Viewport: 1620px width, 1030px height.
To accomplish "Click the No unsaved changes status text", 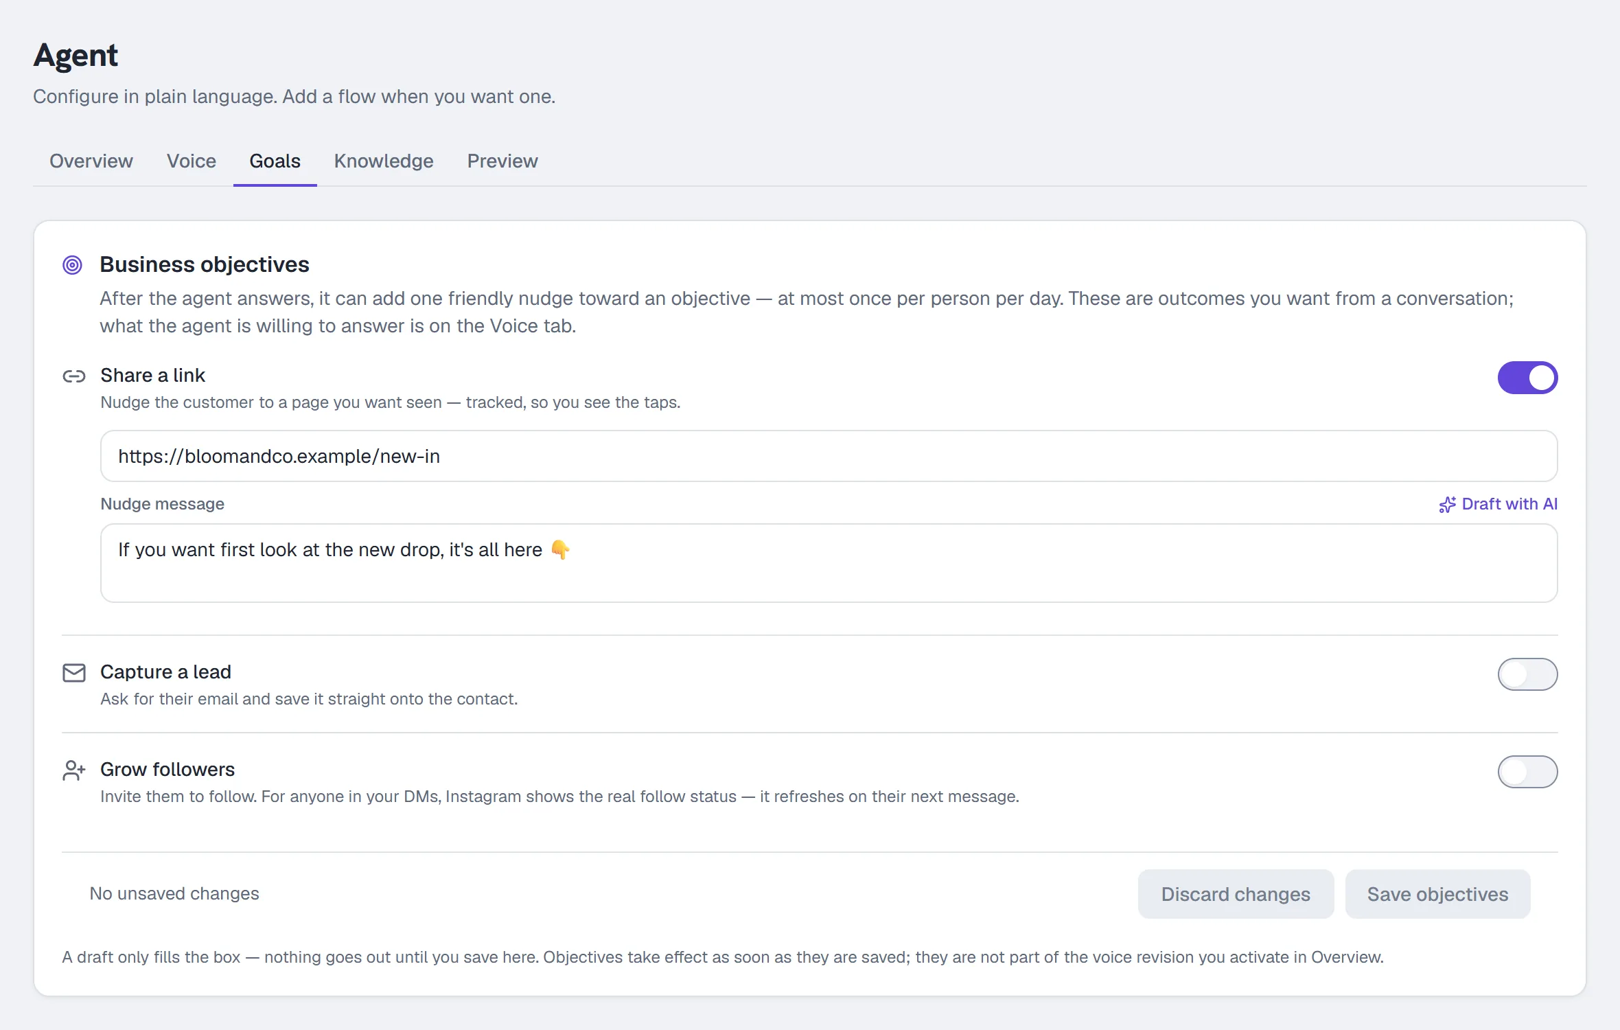I will pyautogui.click(x=174, y=894).
